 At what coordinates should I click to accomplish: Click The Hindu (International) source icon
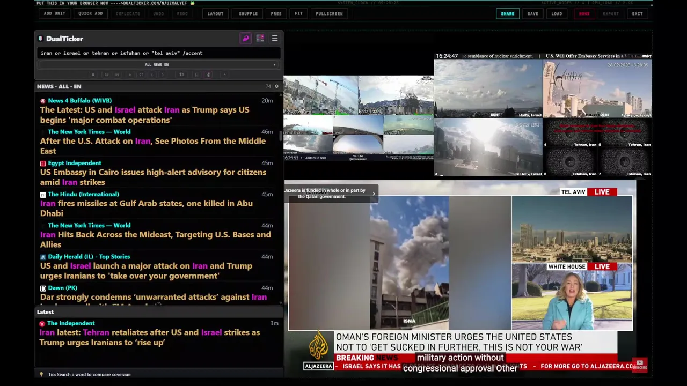tap(42, 194)
